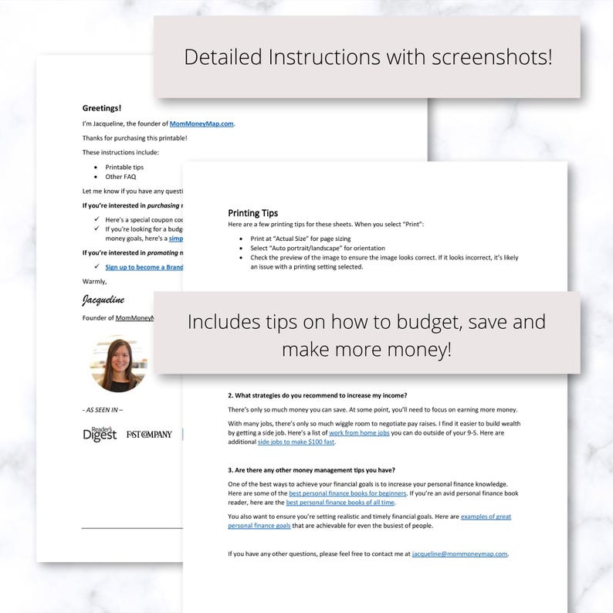Viewport: 613px width, 613px height.
Task: Click question 2 about increasing income
Action: [x=317, y=395]
